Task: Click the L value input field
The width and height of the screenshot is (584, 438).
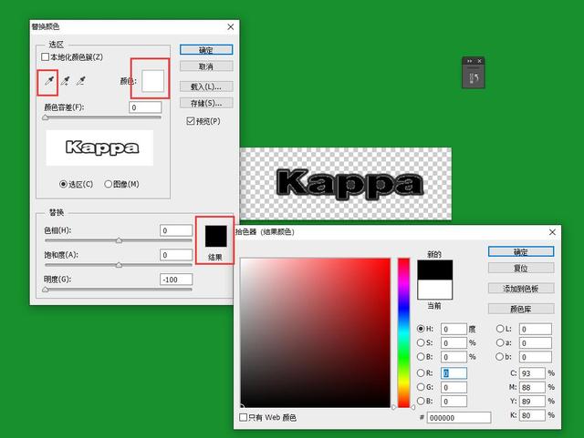Action: [536, 329]
